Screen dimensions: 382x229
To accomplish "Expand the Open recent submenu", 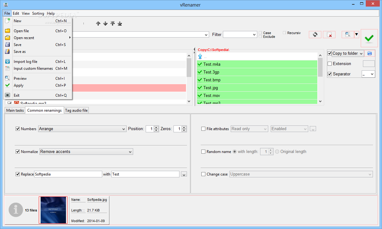I will pyautogui.click(x=38, y=38).
